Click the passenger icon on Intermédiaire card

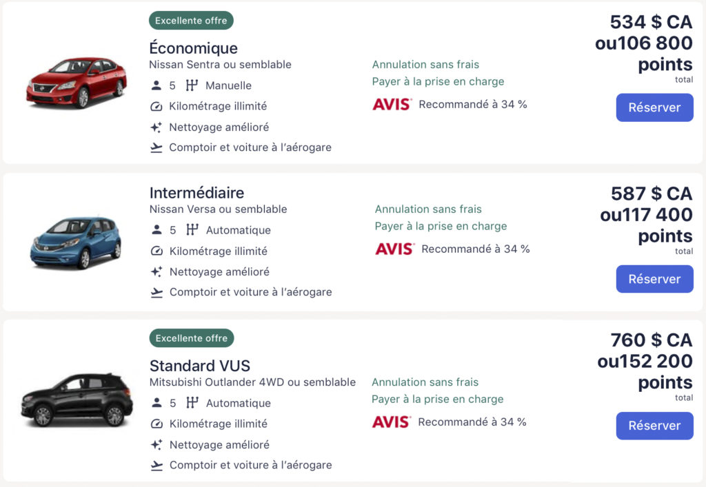click(x=157, y=230)
